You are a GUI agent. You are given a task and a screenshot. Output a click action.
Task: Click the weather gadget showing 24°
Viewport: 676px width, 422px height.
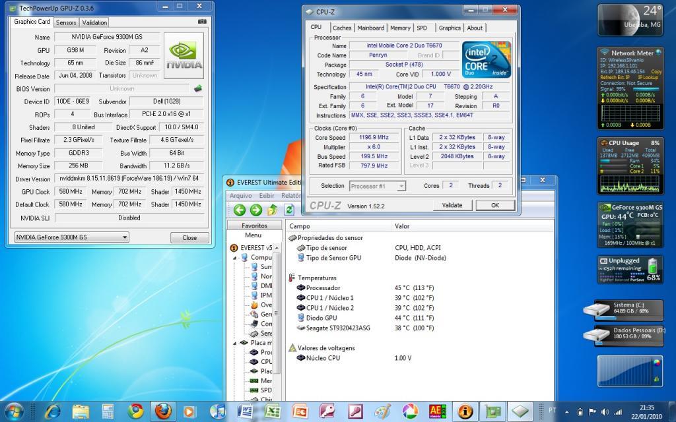point(630,20)
